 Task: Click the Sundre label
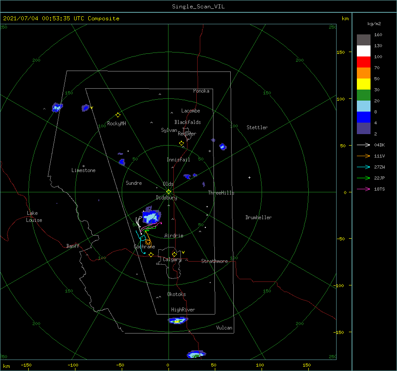[x=134, y=183]
